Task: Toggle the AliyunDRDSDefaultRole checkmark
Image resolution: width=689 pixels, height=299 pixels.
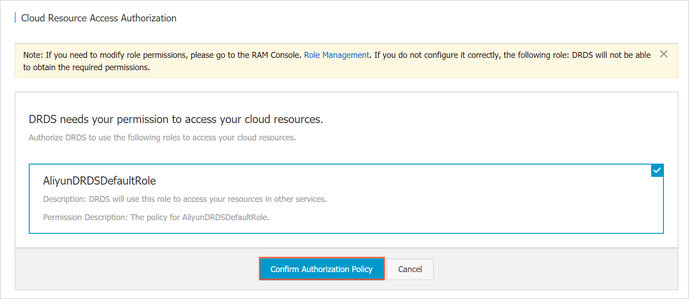Action: 657,170
